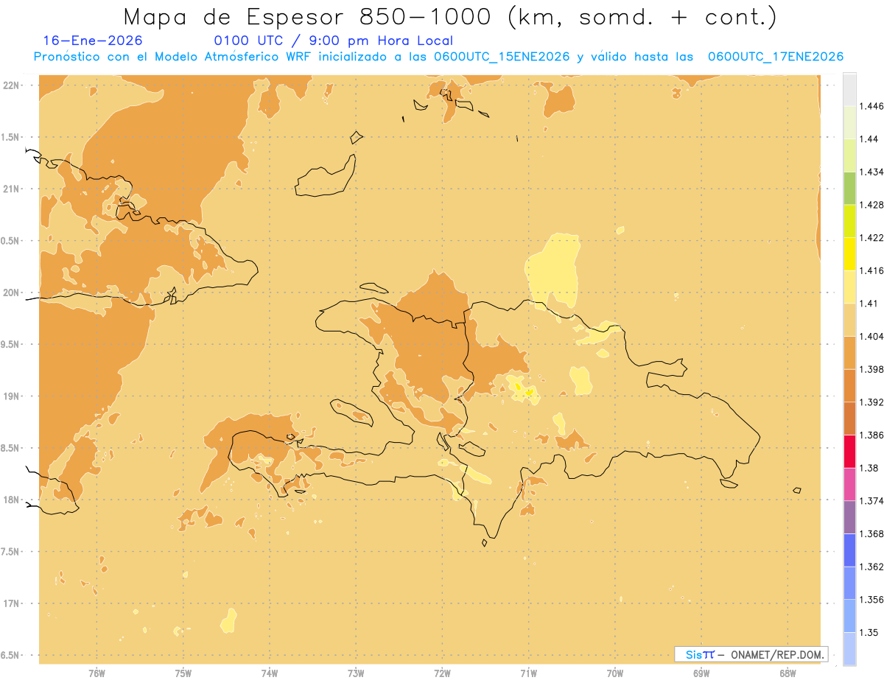
Task: Click the '17N' latitude label
Action: click(x=13, y=604)
